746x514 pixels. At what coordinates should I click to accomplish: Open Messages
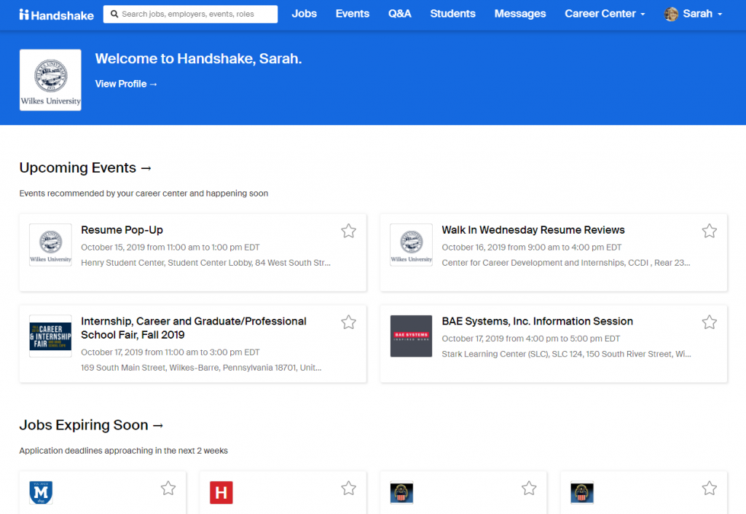click(520, 14)
